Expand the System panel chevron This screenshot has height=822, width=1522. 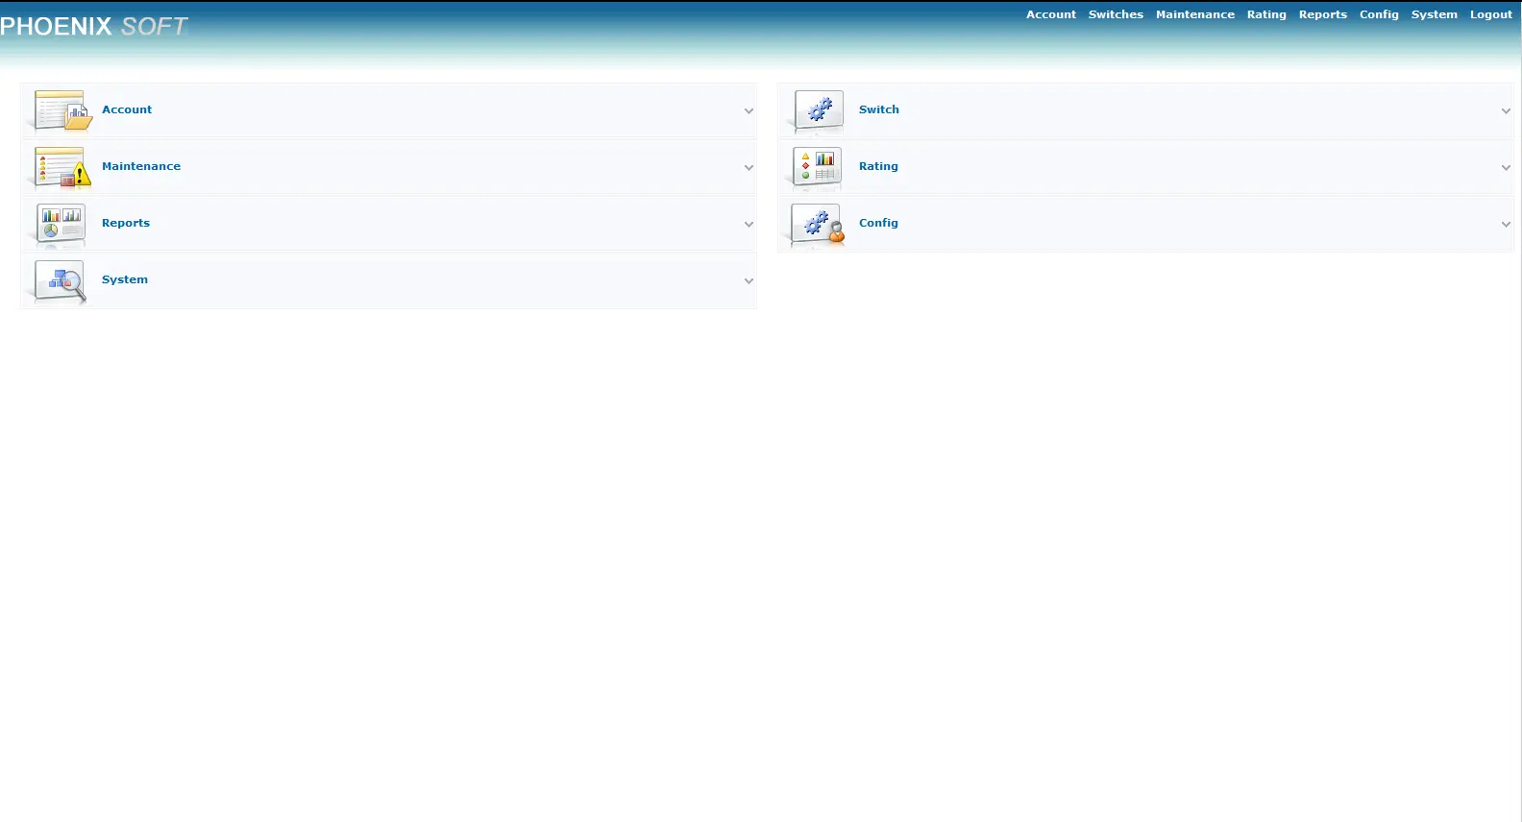coord(749,281)
